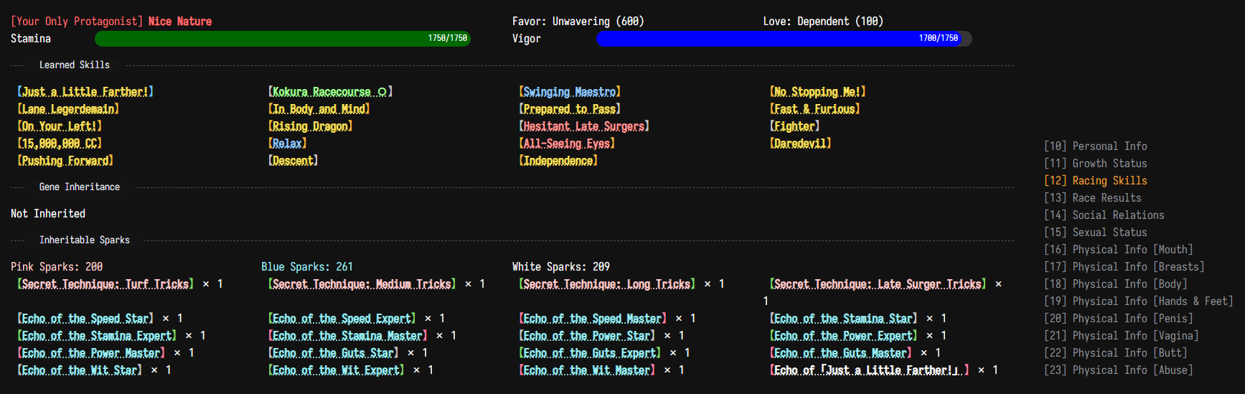Open the [14] Social Relations menu

[x=1104, y=215]
